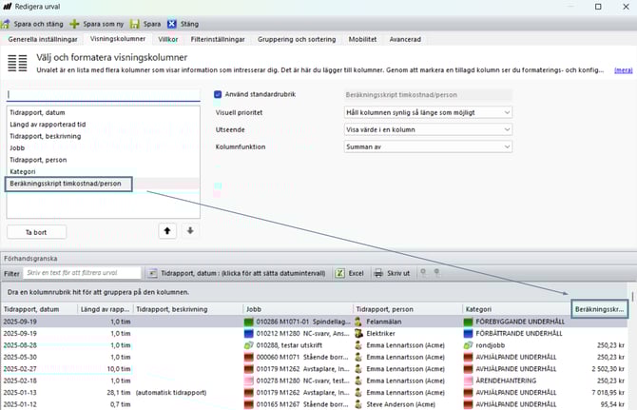Select Beräkningsskript timkostnad/person in the column list
Viewport: 637px width, 410px height.
point(71,183)
